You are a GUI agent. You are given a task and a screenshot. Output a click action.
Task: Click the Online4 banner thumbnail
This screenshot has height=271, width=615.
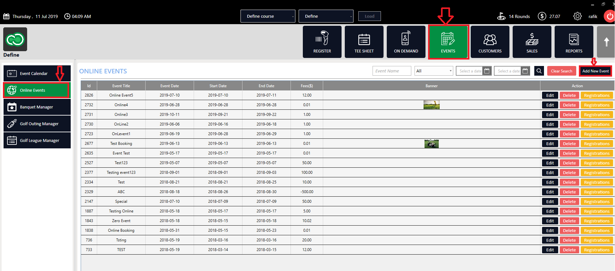click(432, 105)
